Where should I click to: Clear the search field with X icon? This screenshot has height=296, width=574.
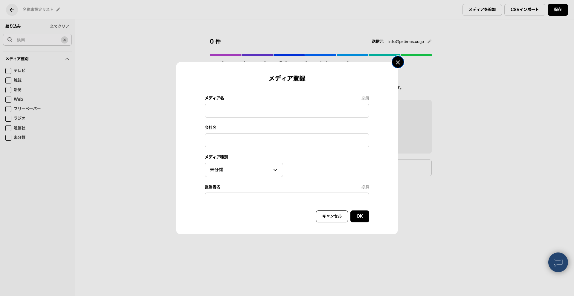65,40
